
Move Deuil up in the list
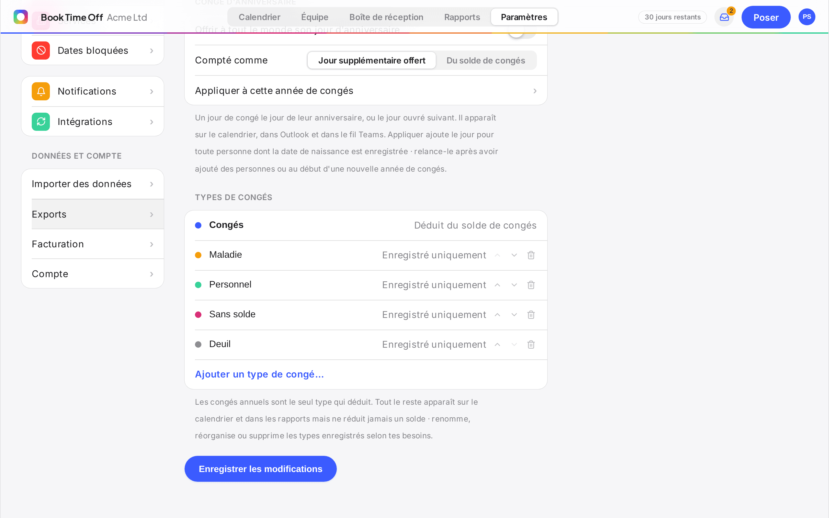click(497, 345)
